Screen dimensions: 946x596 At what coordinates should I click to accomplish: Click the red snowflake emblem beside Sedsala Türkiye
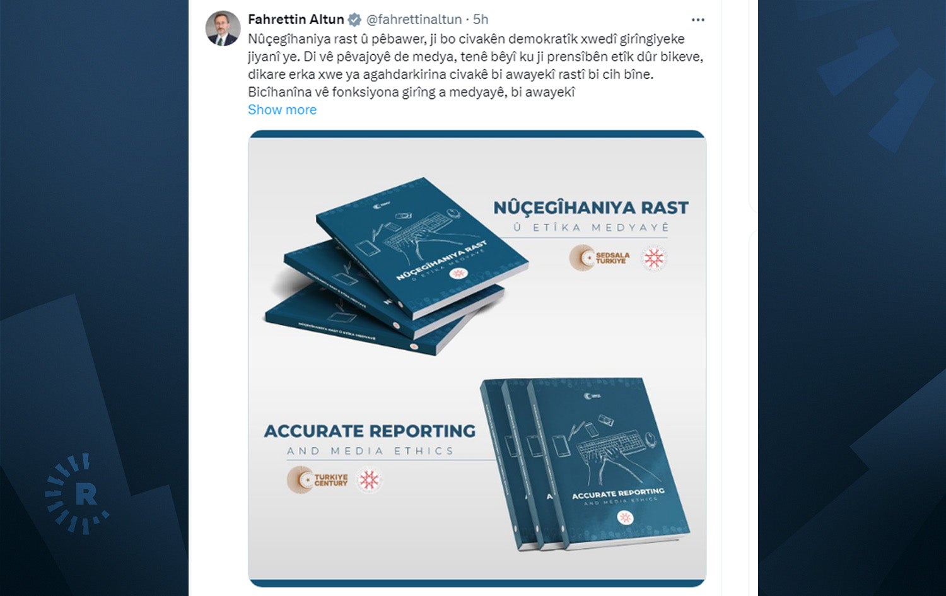tap(654, 258)
